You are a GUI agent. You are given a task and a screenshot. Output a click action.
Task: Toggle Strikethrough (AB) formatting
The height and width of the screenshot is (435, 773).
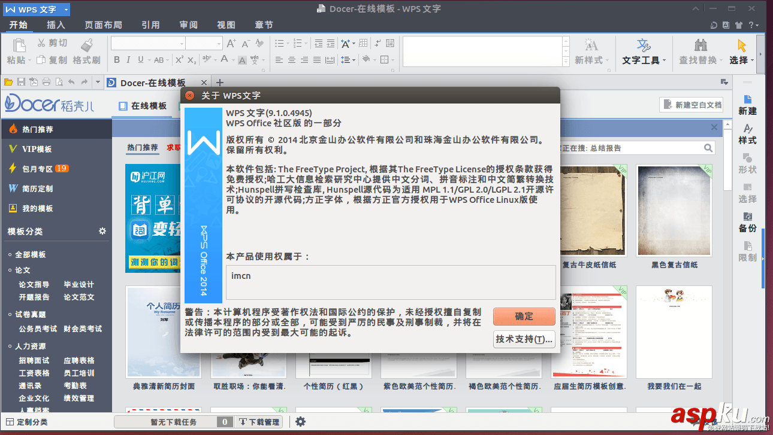[x=159, y=60]
